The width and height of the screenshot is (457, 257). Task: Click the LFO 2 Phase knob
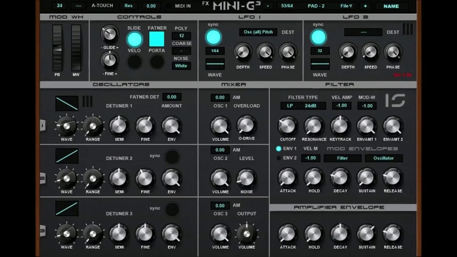pos(393,52)
